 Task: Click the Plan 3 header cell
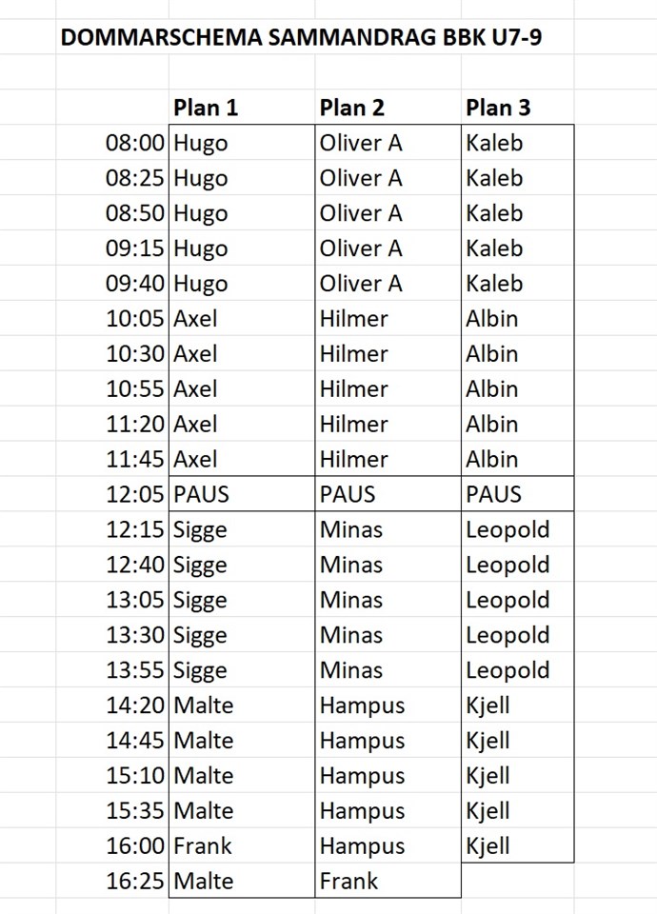tap(498, 108)
